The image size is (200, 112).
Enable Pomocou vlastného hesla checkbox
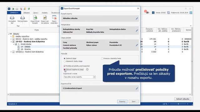click(102, 58)
